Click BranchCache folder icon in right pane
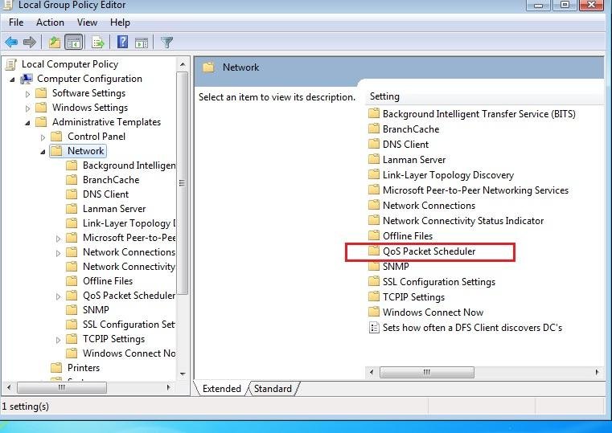The width and height of the screenshot is (612, 433). [374, 129]
